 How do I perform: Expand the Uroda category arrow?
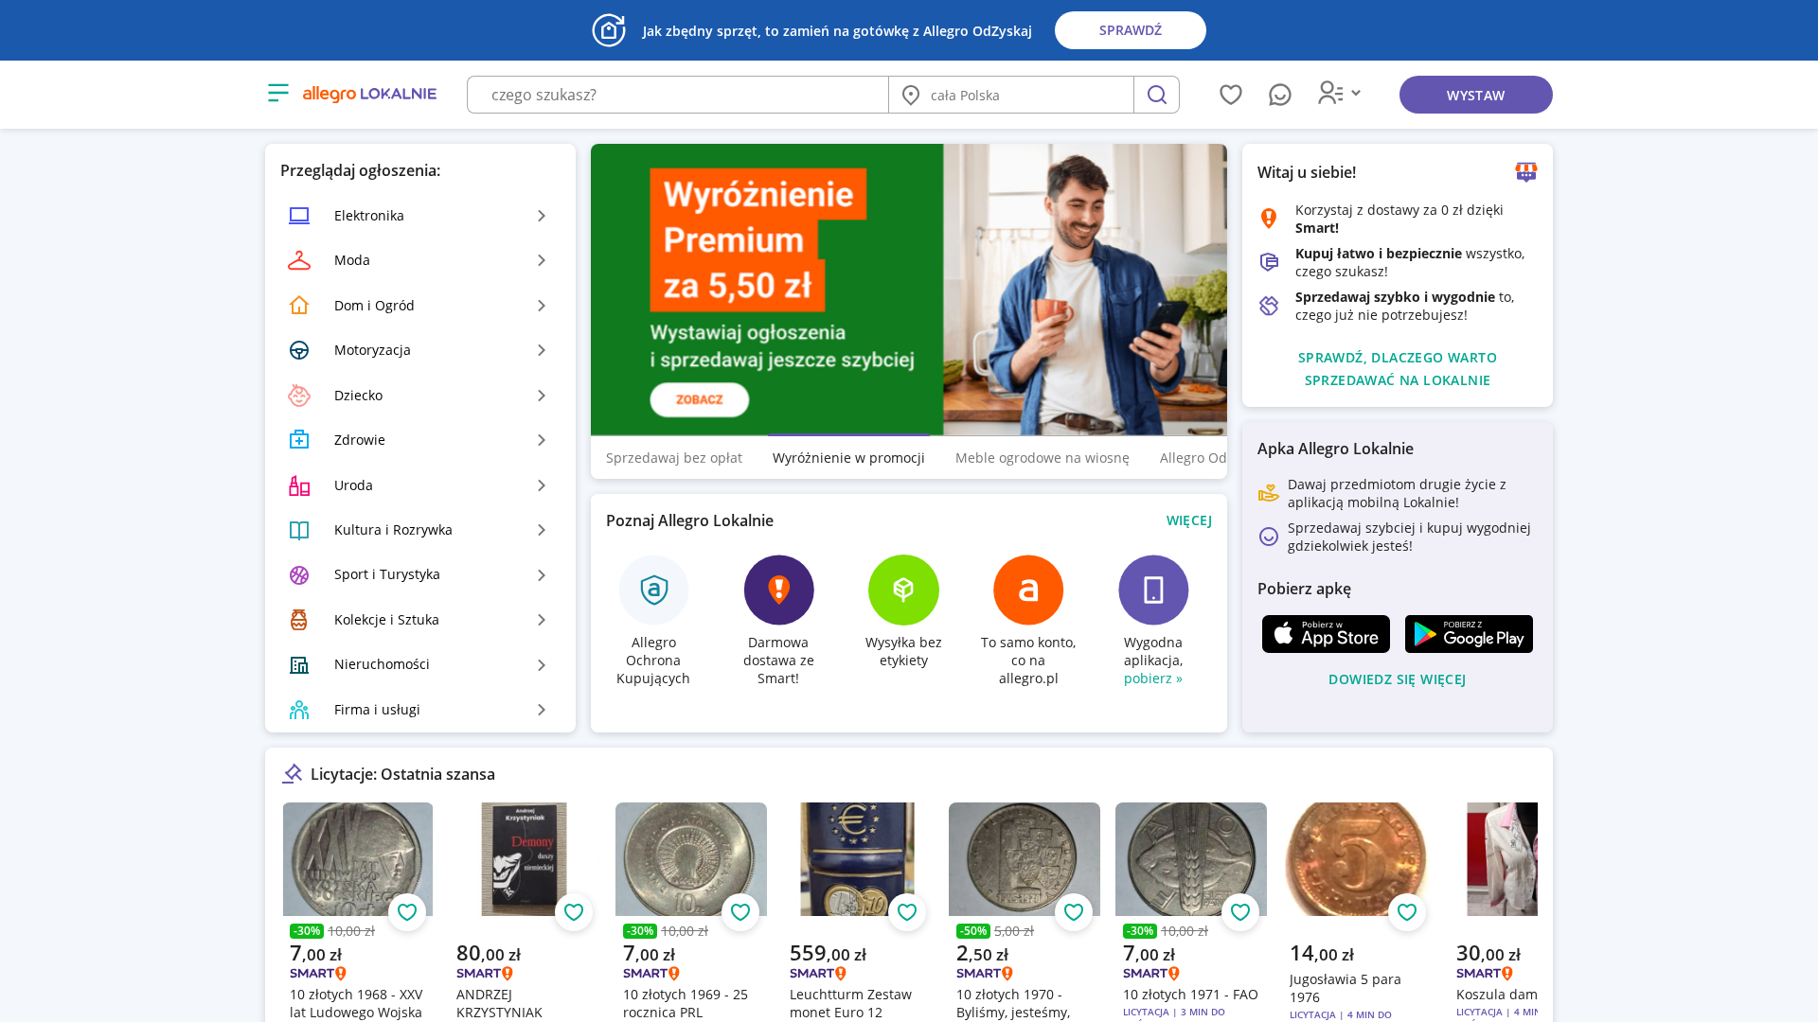click(542, 485)
